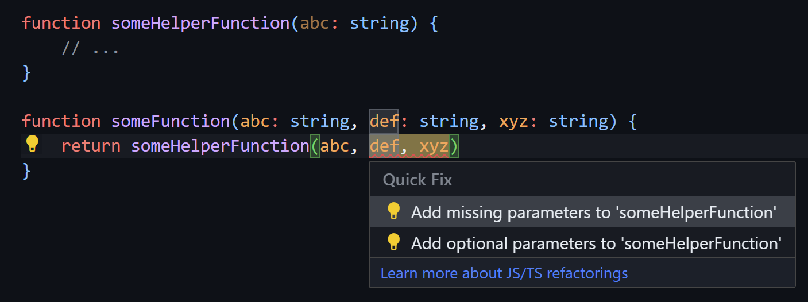
Task: Click "xyz" parameter in someFunction signature
Action: point(513,122)
